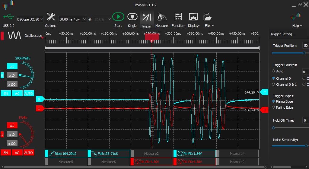Select the Auto trigger source

[x=274, y=71]
